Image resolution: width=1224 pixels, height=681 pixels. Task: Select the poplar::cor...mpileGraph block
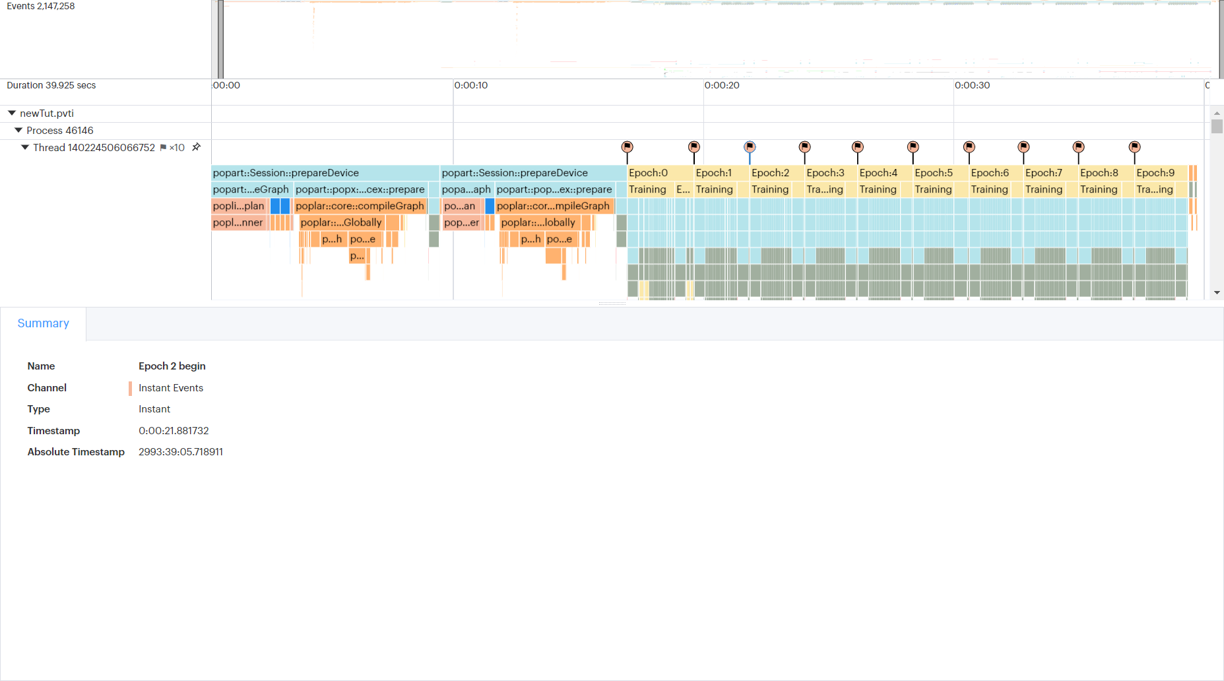(555, 206)
